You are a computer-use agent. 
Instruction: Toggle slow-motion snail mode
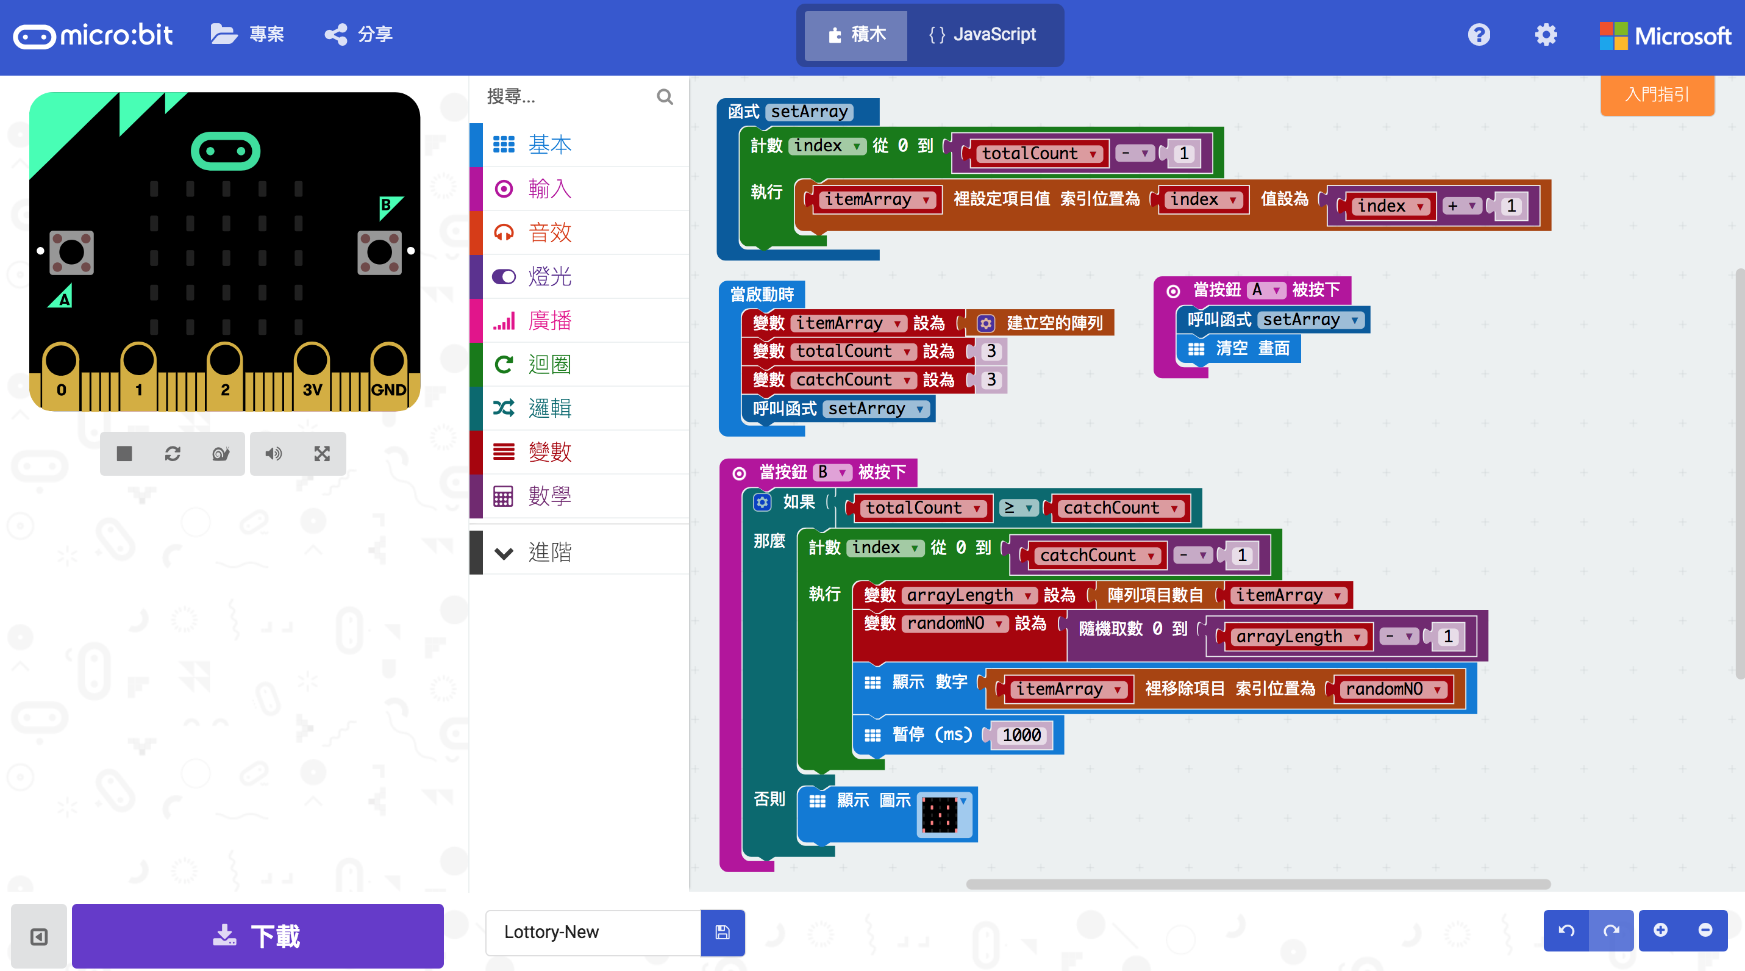tap(221, 453)
